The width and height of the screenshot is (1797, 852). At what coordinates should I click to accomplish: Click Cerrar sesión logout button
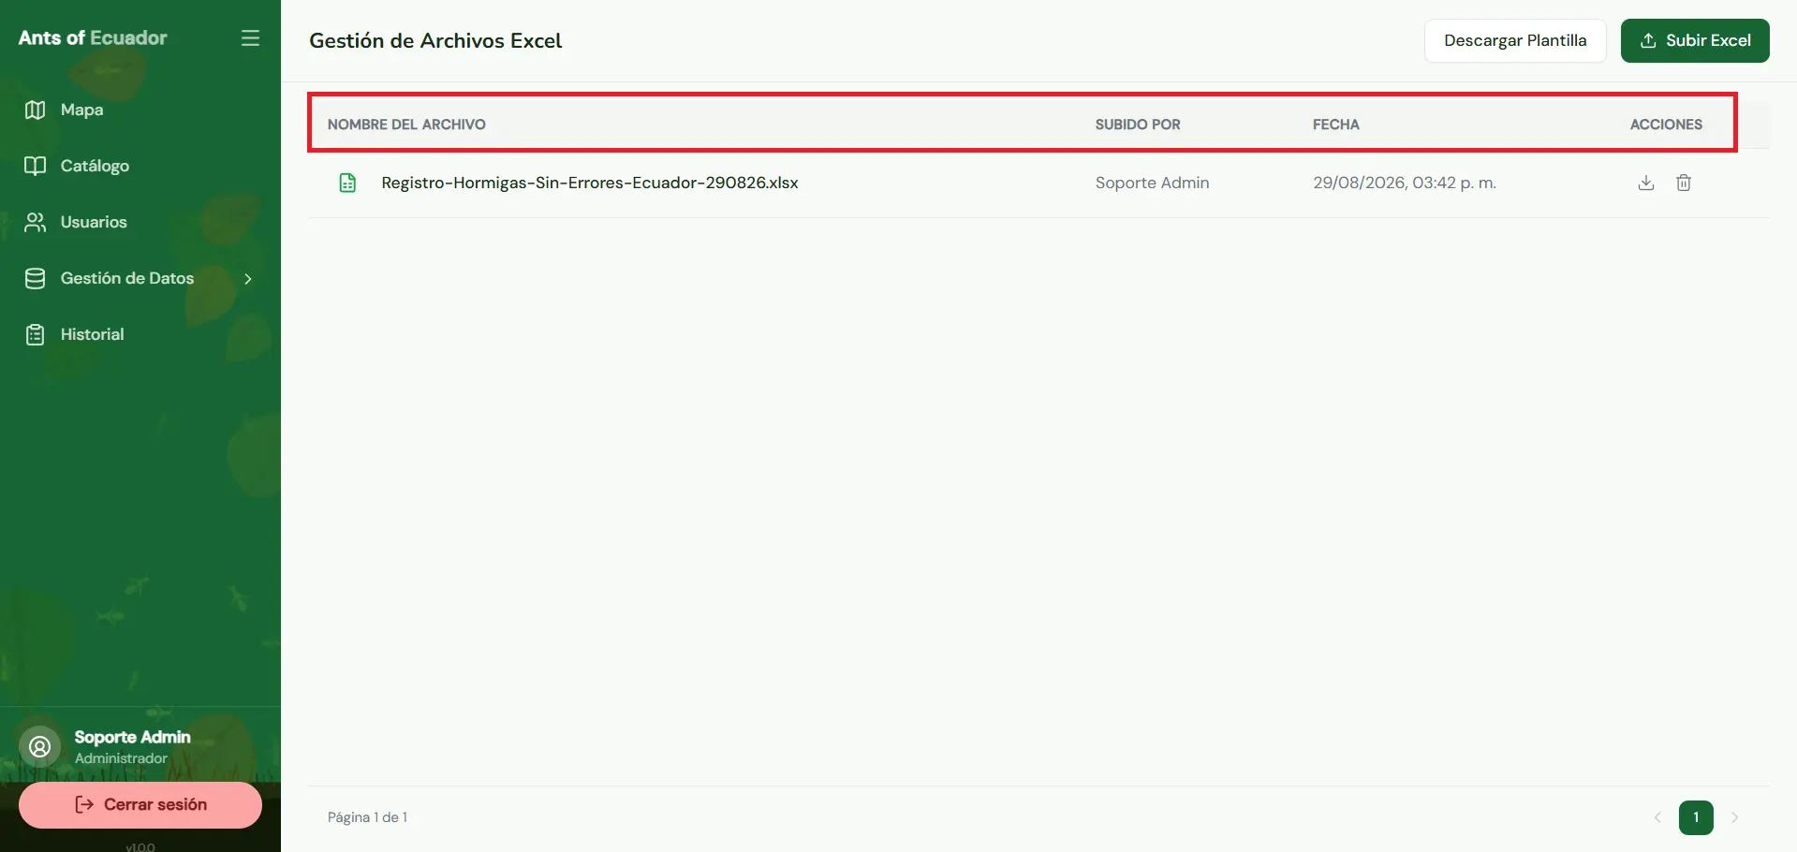click(x=140, y=805)
